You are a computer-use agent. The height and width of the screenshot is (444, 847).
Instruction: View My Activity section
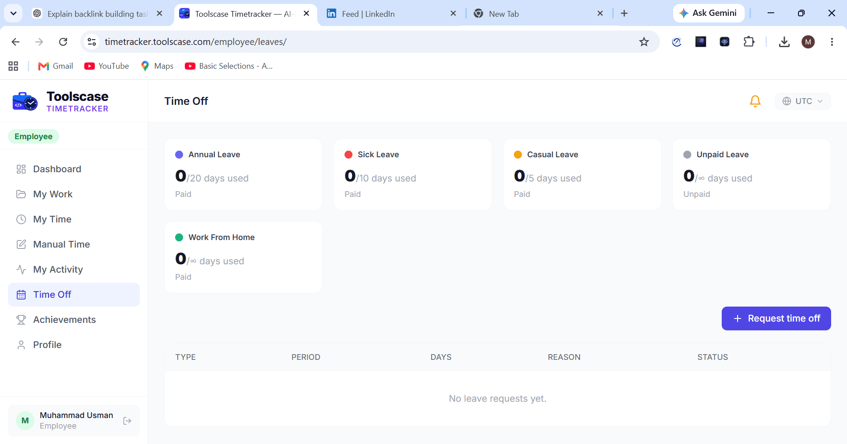coord(74,270)
